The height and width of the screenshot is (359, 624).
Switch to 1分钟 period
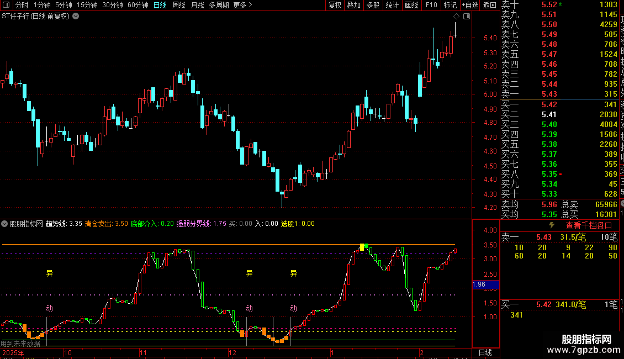tap(42, 5)
